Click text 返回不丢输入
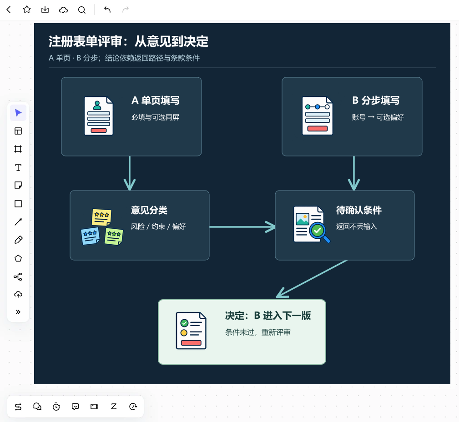This screenshot has height=422, width=459. click(357, 226)
